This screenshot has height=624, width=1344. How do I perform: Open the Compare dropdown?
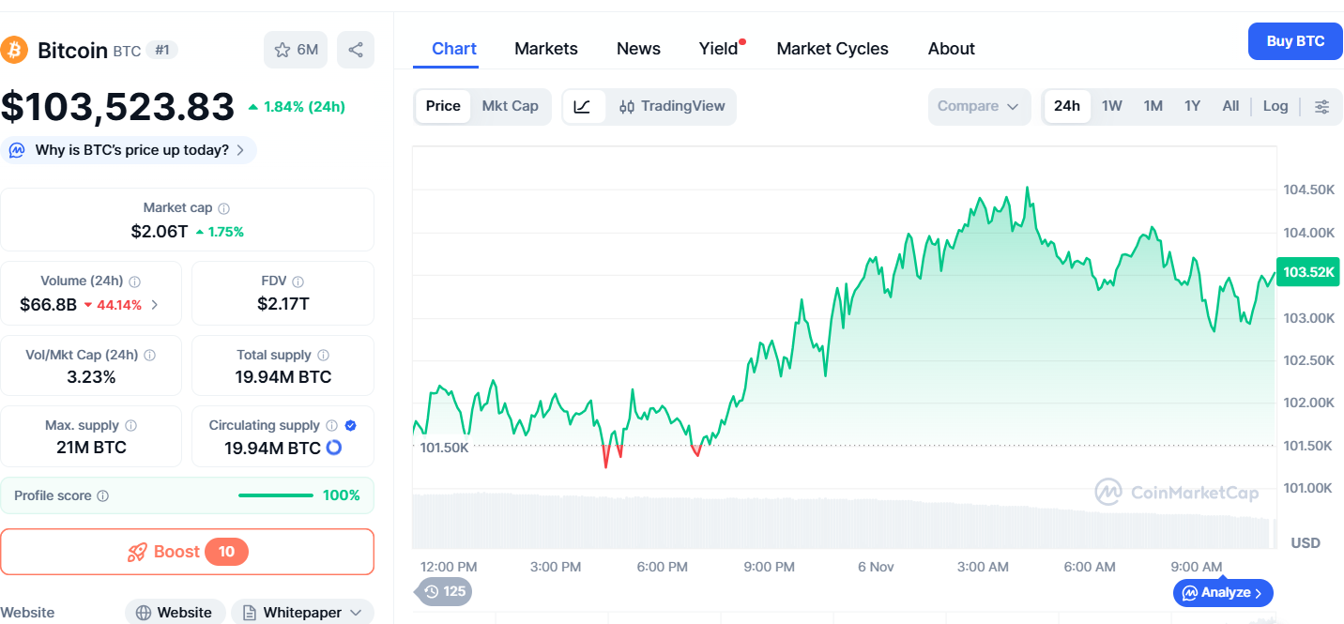979,107
